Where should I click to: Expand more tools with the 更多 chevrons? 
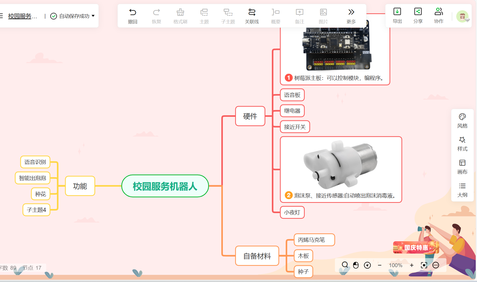tap(351, 16)
